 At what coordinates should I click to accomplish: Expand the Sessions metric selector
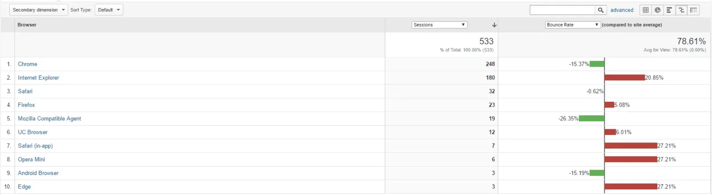(439, 25)
